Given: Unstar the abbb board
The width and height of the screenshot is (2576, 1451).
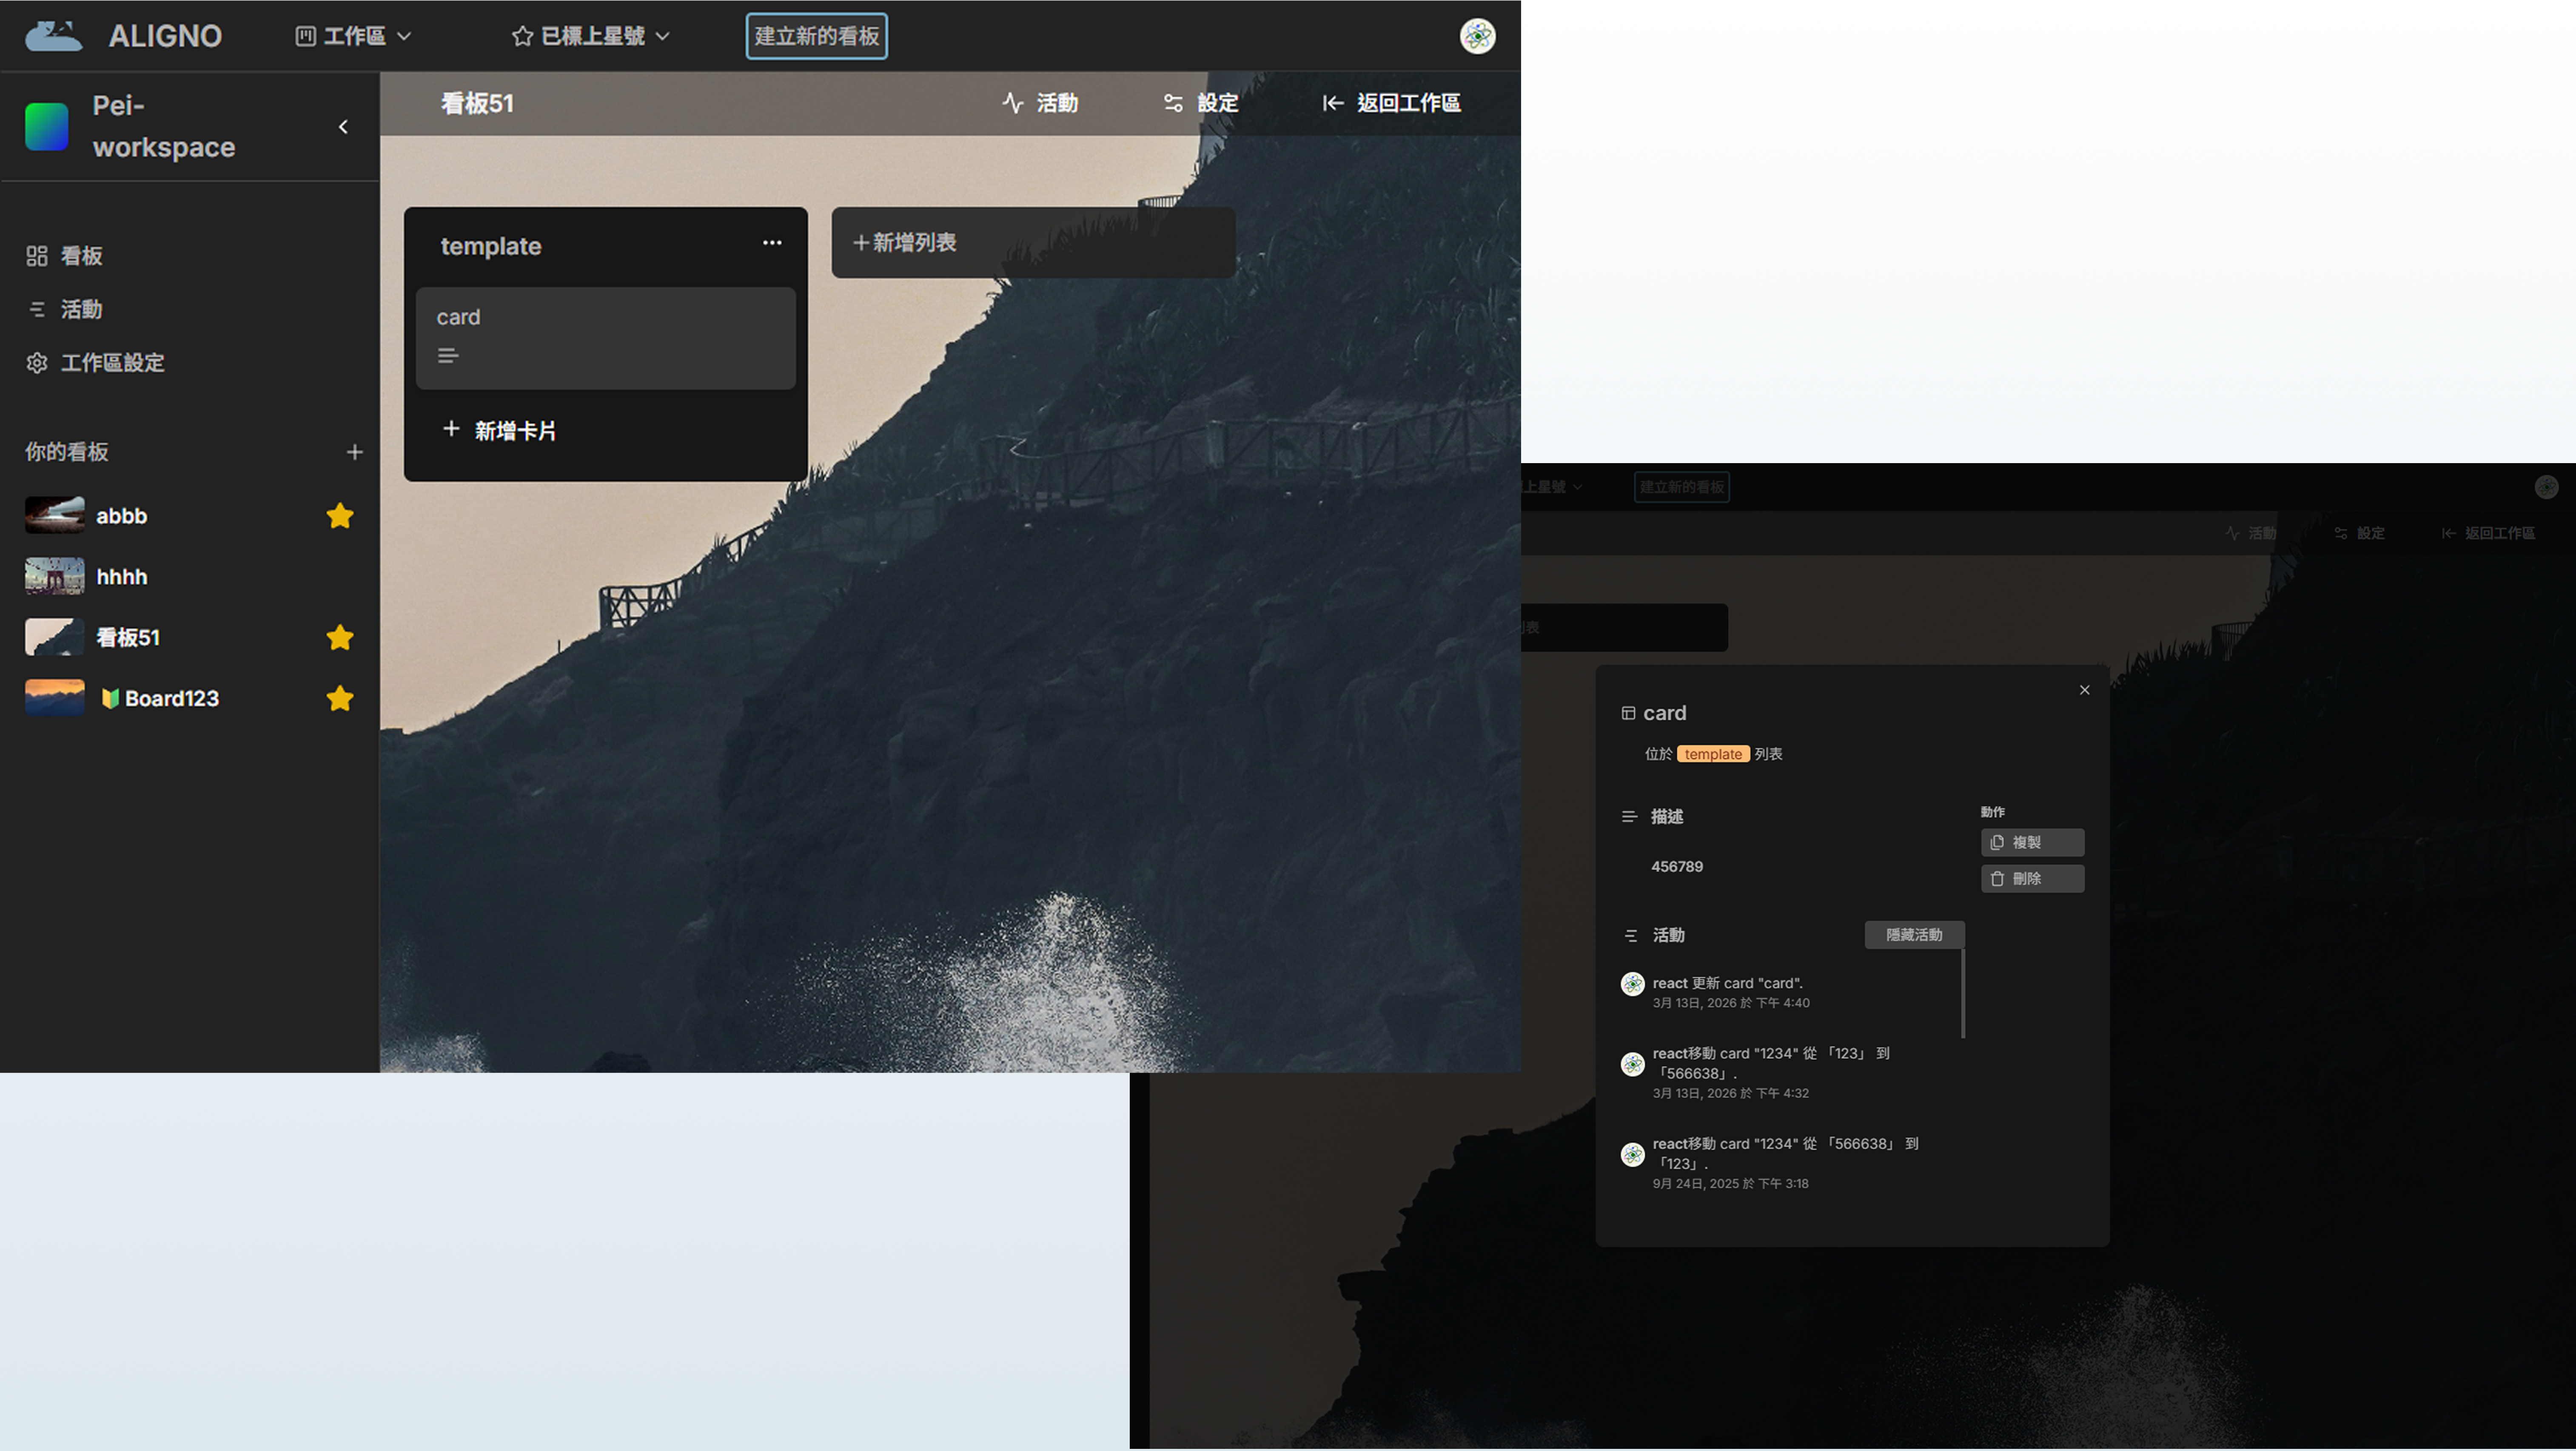Looking at the screenshot, I should coord(340,515).
